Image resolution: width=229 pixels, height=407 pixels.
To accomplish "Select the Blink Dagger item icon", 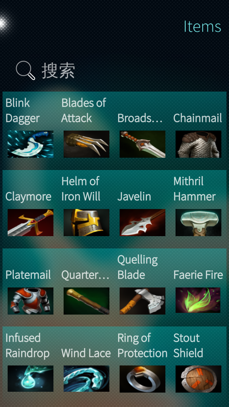I will 31,144.
